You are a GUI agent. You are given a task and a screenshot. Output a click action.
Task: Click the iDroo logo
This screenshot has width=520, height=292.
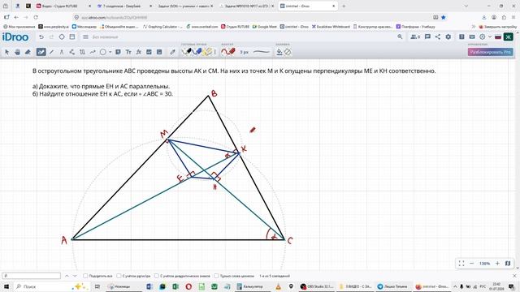[15, 36]
